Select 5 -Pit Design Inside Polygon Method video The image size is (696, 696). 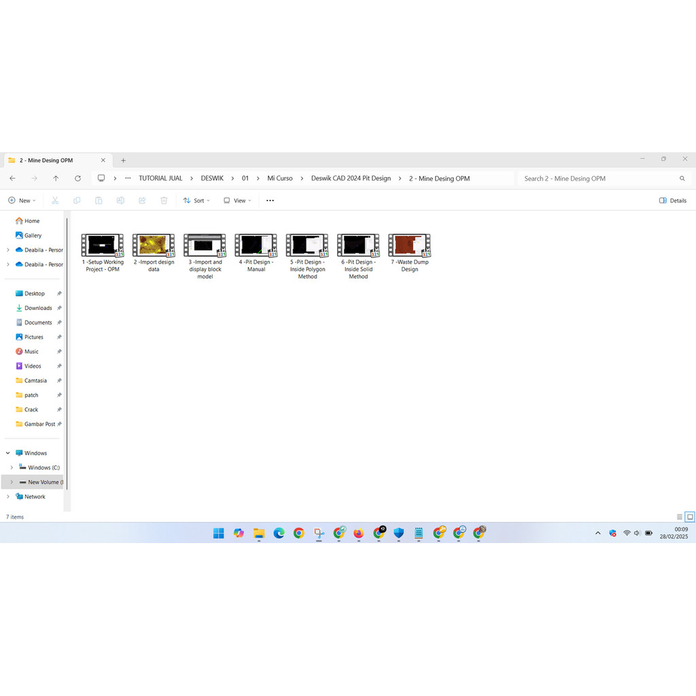click(x=307, y=257)
